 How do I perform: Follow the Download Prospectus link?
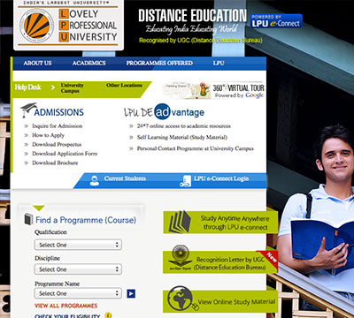57,145
